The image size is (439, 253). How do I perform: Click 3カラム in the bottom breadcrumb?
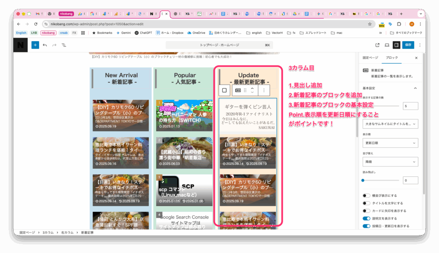[48, 232]
